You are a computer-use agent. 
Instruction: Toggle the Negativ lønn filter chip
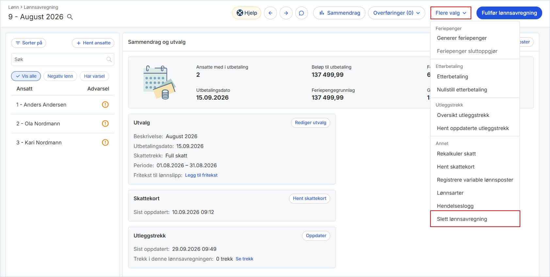[x=60, y=76]
